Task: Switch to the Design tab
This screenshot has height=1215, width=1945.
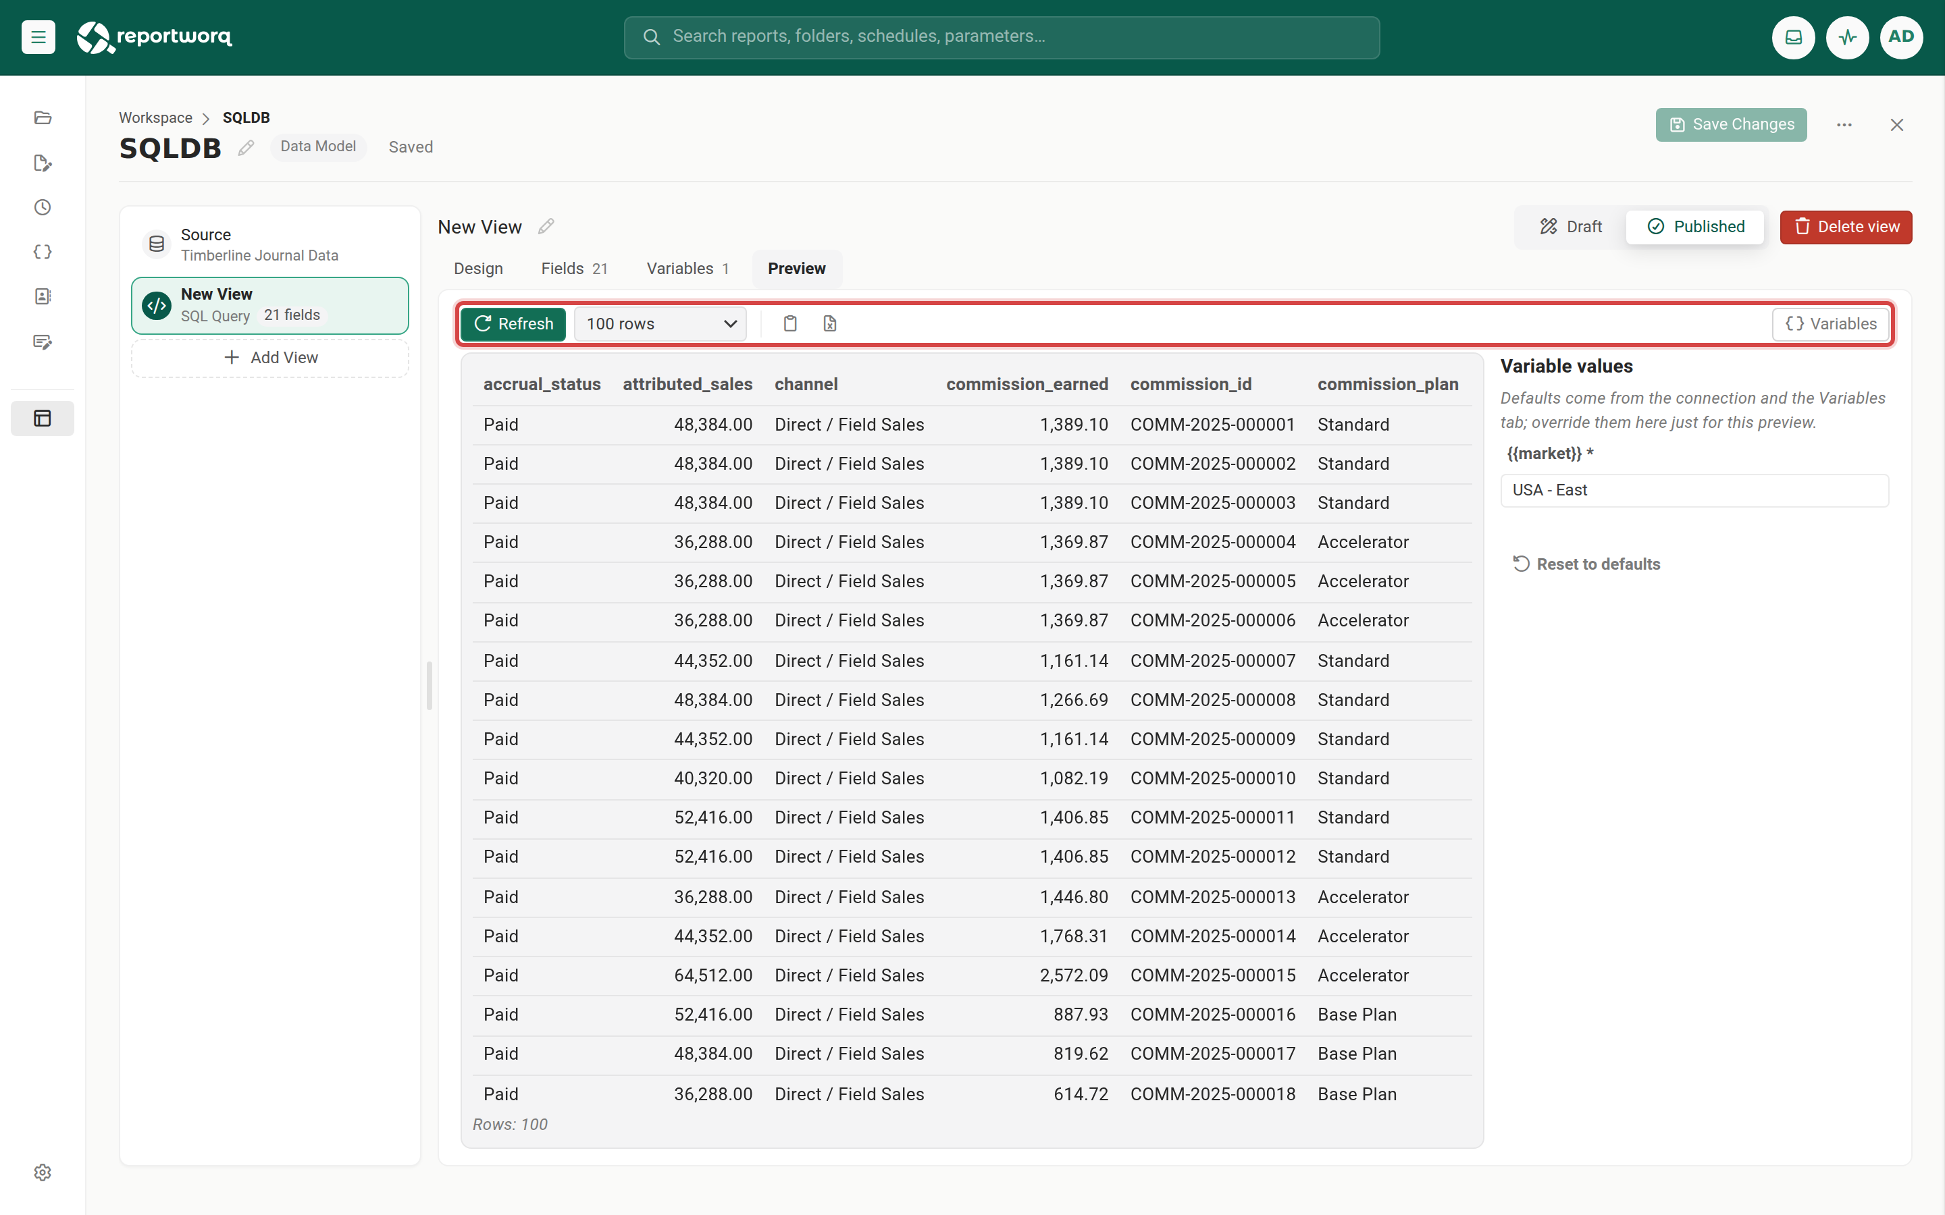Action: [x=478, y=269]
